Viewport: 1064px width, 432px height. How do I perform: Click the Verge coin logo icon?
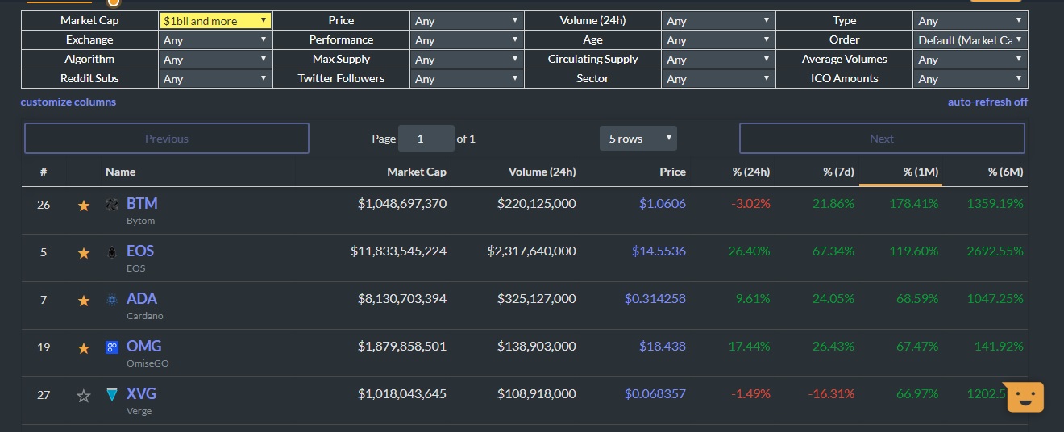tap(112, 395)
